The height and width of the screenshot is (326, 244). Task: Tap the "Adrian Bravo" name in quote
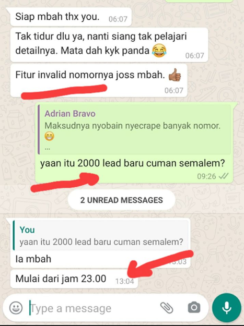tap(70, 114)
